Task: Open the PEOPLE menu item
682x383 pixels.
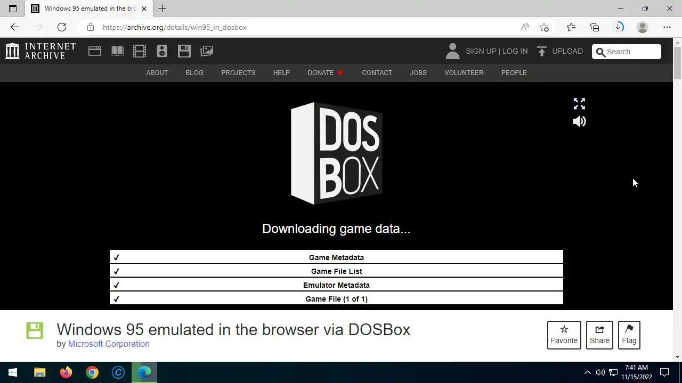Action: (x=514, y=73)
